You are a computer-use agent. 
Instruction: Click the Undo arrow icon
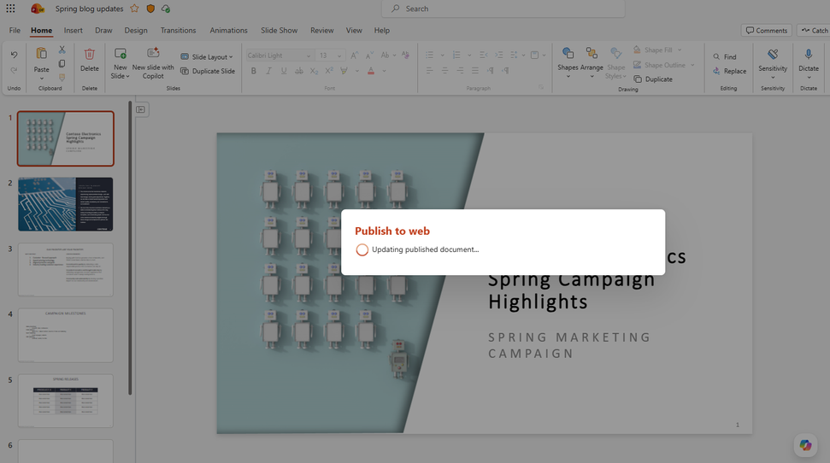pyautogui.click(x=14, y=55)
